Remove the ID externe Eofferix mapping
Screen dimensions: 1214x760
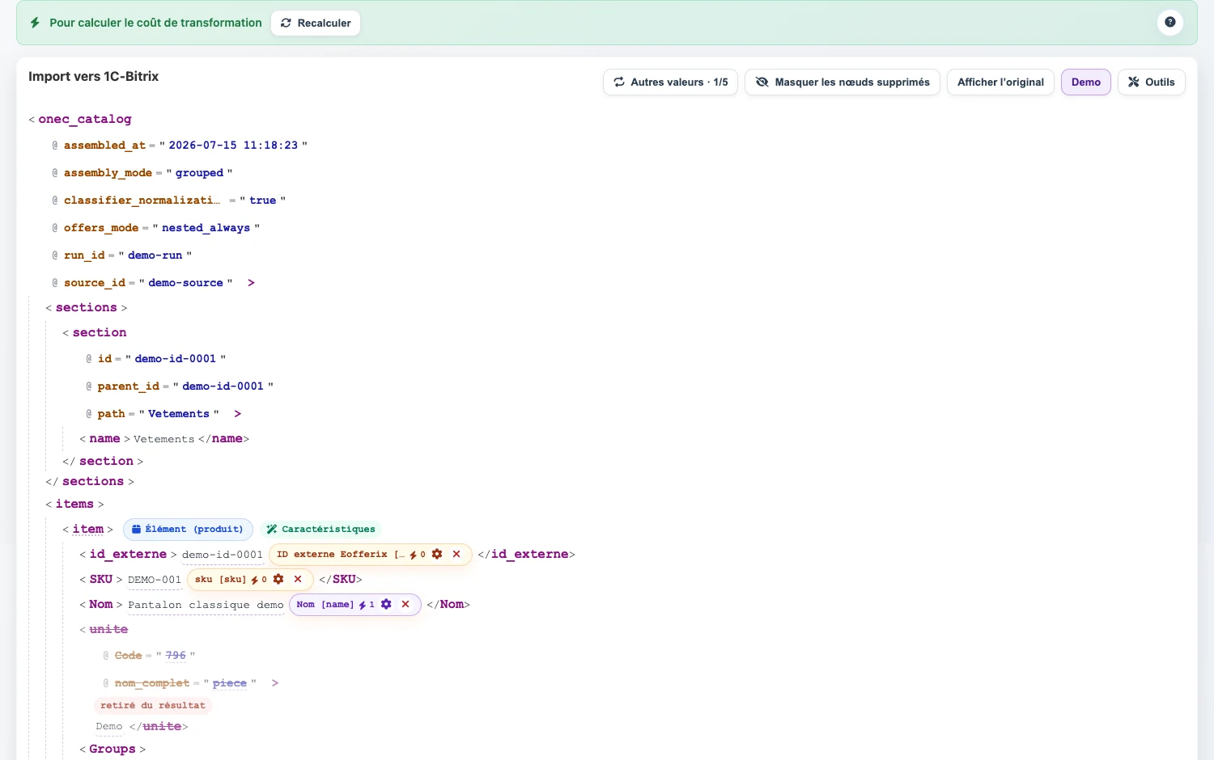pyautogui.click(x=456, y=554)
